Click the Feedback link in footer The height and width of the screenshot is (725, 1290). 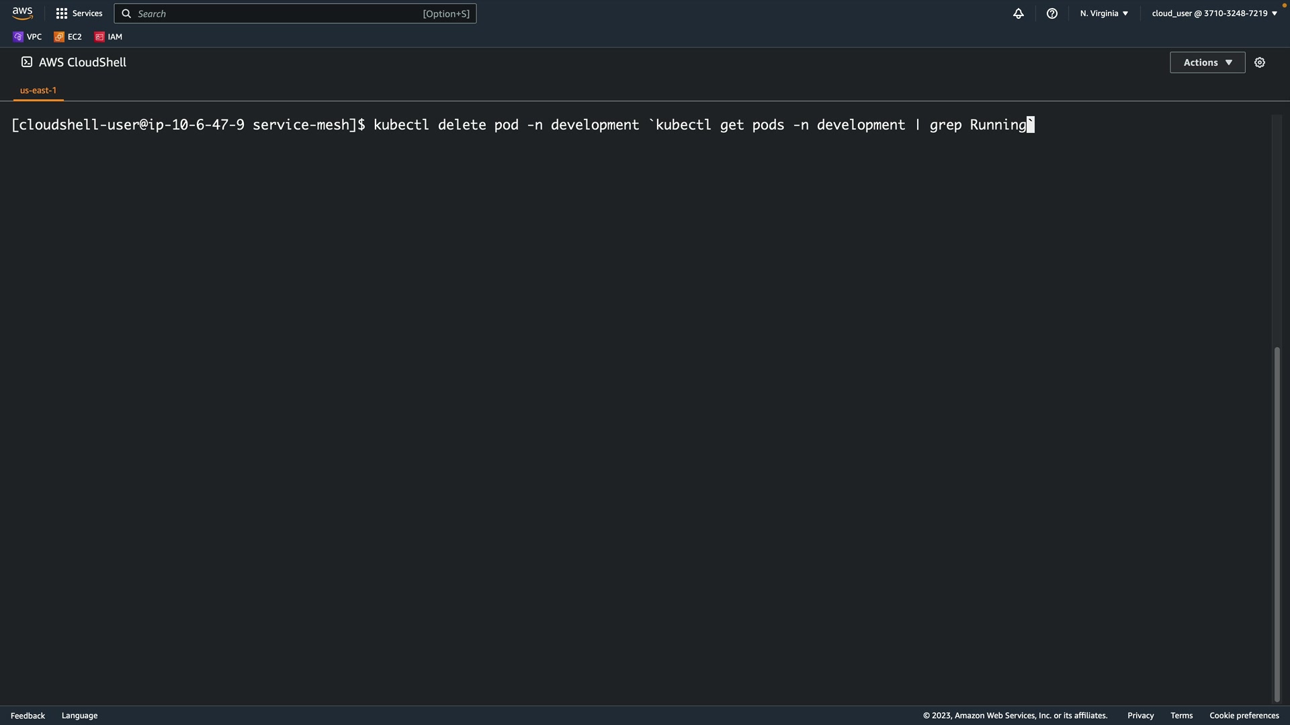pyautogui.click(x=28, y=716)
